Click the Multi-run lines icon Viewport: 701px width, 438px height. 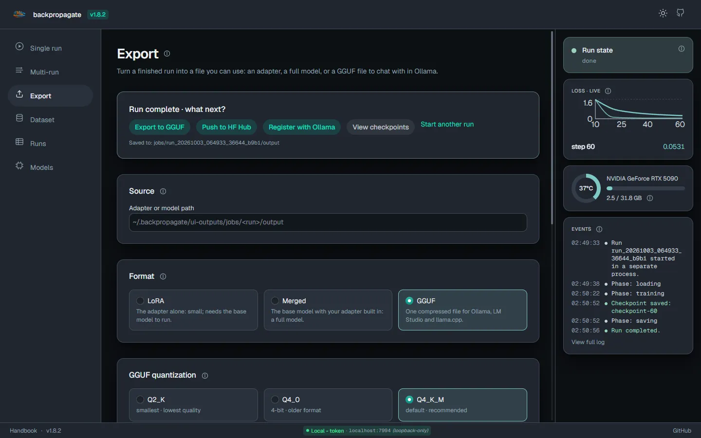pyautogui.click(x=19, y=71)
